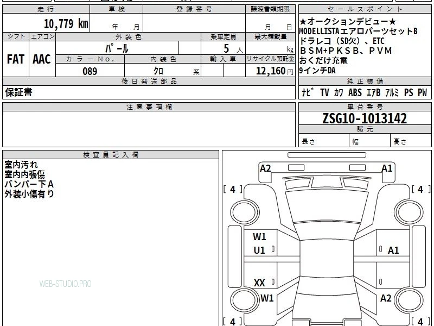
Task: Select the TV equipment item
Action: 324,92
